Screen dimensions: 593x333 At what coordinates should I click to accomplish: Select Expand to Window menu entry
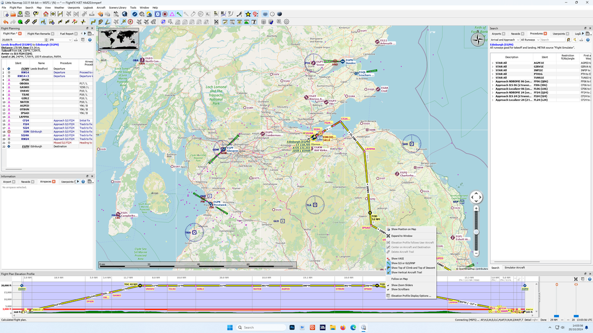[x=402, y=236]
